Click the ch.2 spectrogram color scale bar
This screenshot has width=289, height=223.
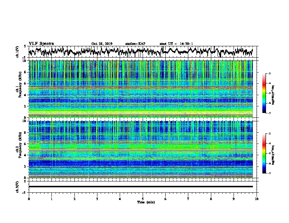click(264, 153)
